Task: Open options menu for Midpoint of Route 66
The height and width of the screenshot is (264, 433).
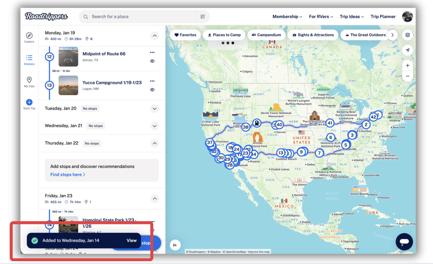Action: tap(152, 52)
